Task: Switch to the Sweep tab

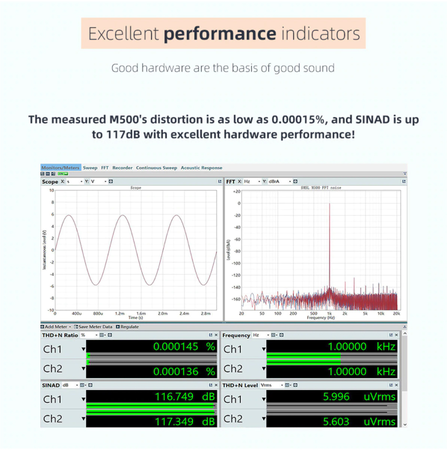Action: tap(89, 168)
